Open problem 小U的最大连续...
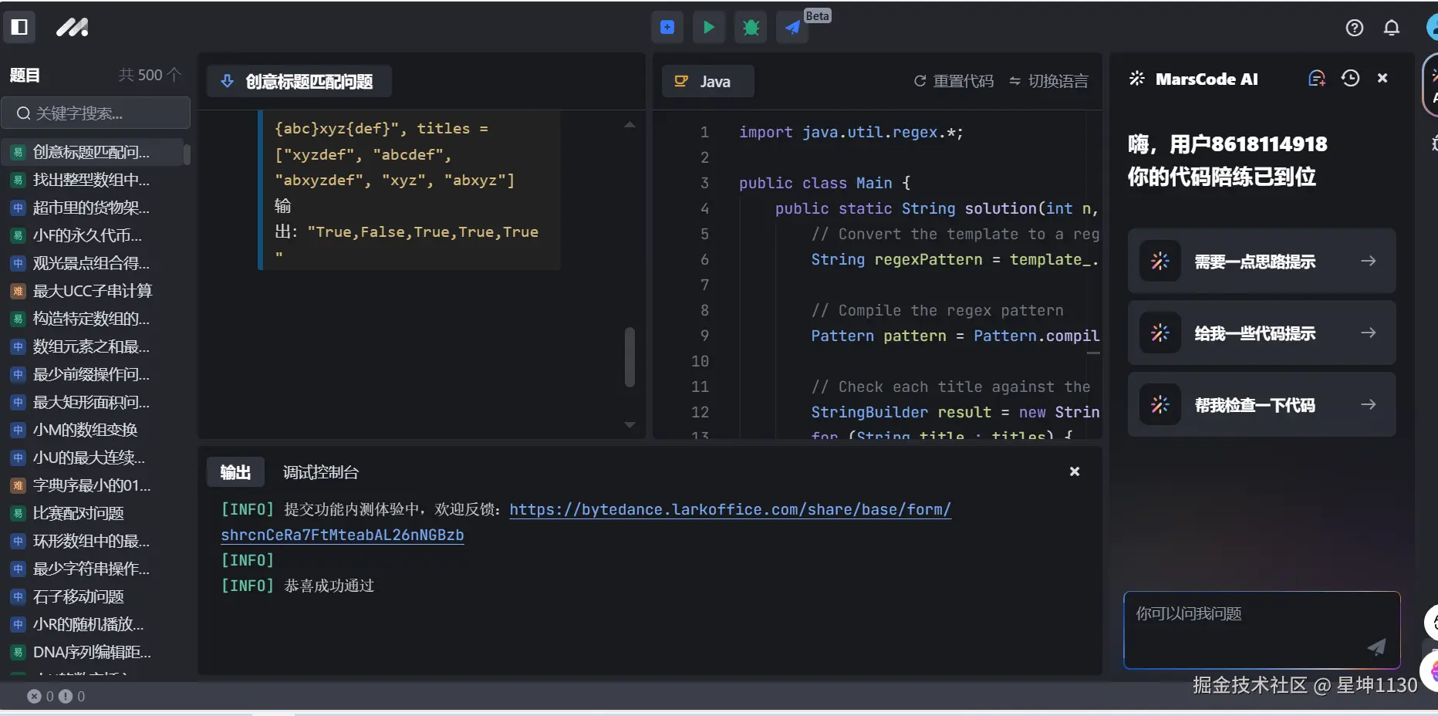 coord(93,458)
